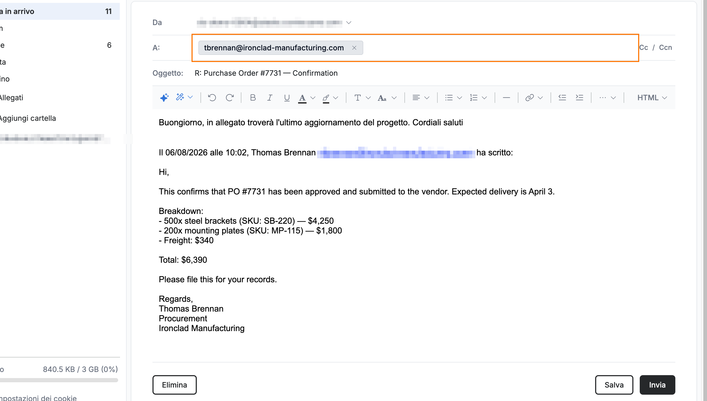Open the text alignment dropdown

tap(421, 98)
